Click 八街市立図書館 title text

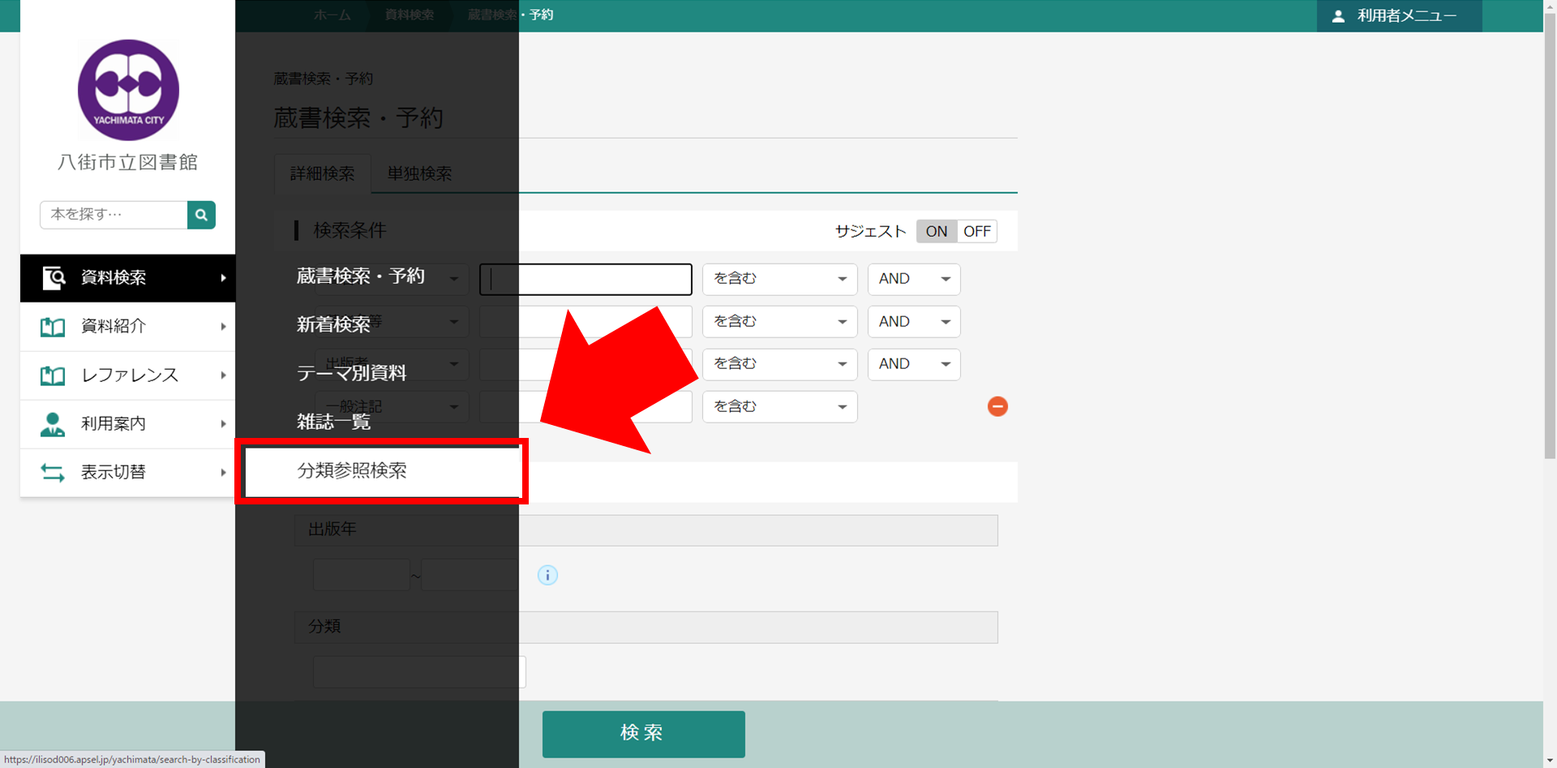coord(127,162)
